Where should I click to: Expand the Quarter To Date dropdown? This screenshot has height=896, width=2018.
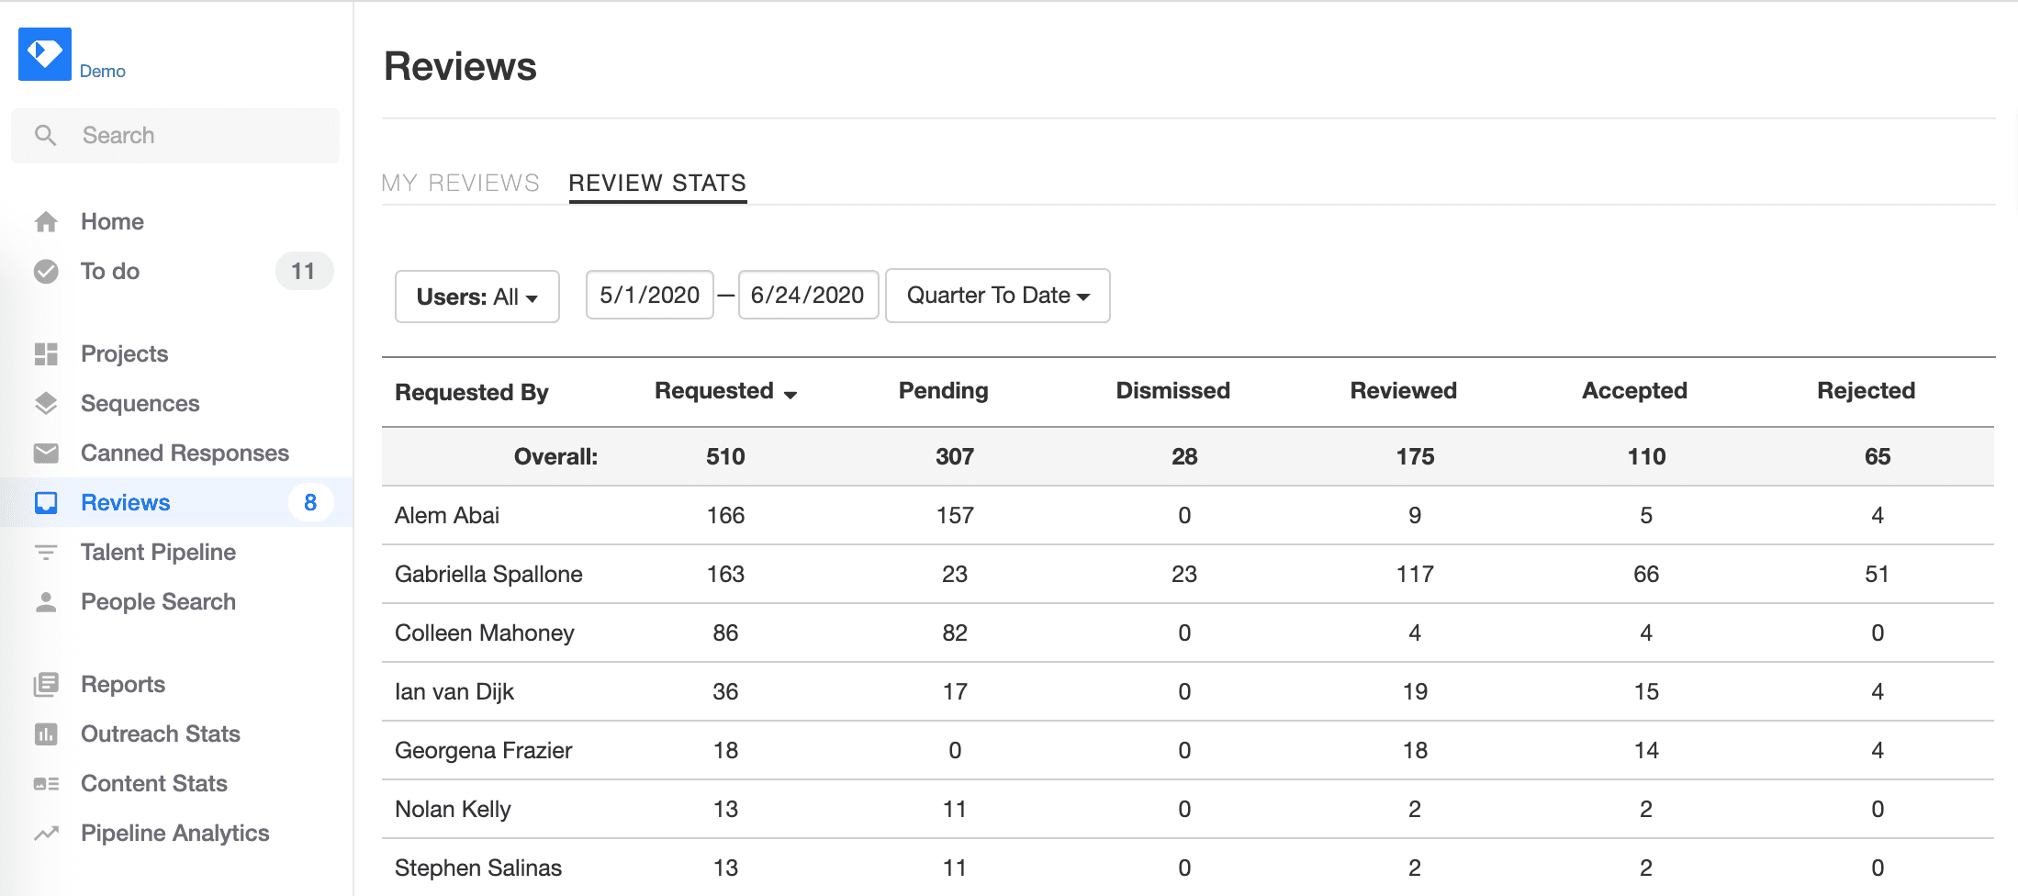tap(997, 296)
